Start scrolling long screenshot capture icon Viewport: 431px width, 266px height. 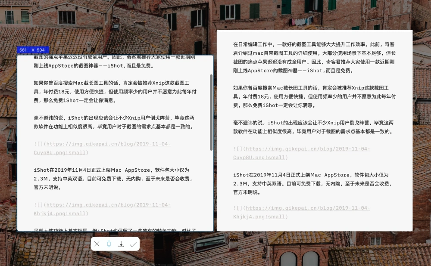tap(109, 244)
